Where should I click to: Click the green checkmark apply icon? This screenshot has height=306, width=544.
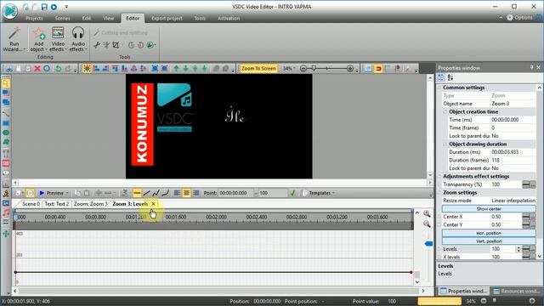(292, 193)
